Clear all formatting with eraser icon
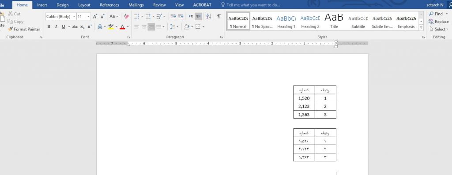 point(126,16)
